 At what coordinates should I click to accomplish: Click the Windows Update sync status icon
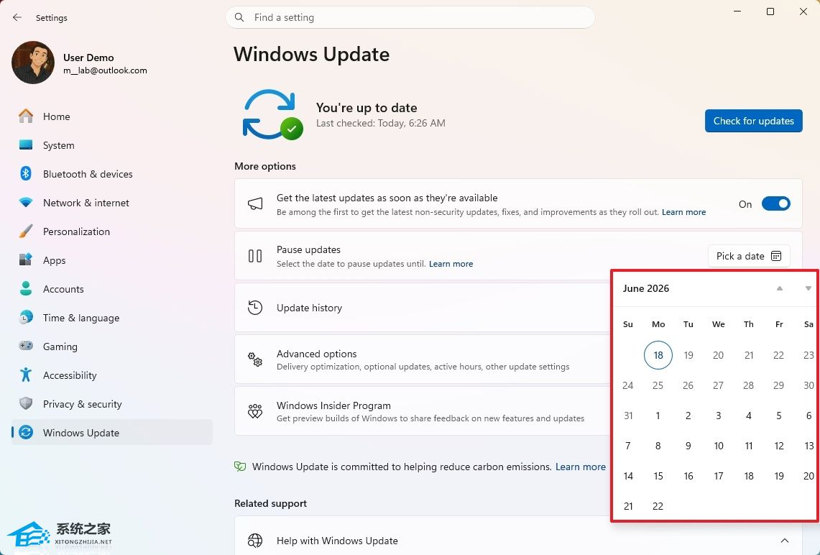pos(272,114)
